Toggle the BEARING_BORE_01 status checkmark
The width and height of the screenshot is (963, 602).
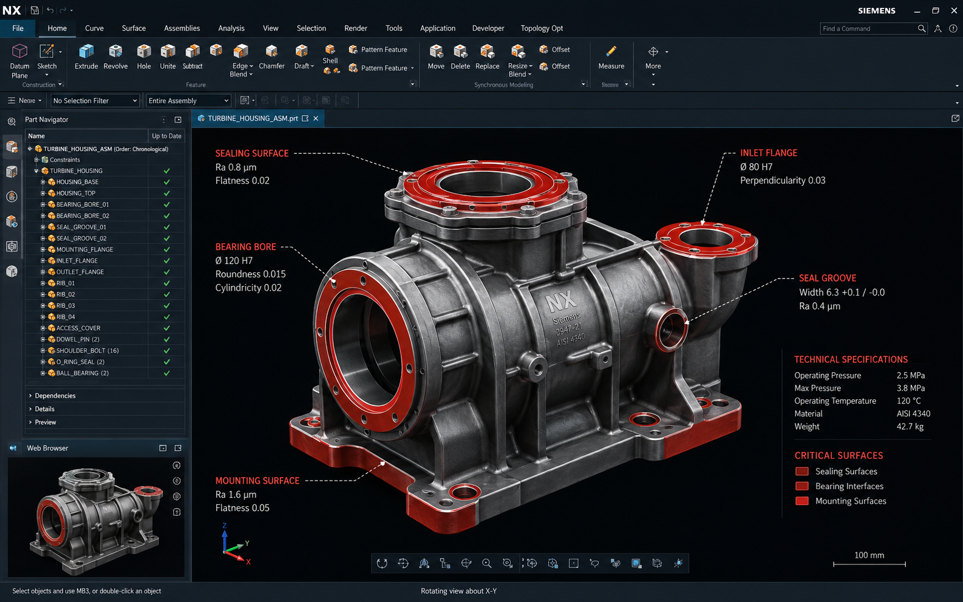pyautogui.click(x=166, y=205)
